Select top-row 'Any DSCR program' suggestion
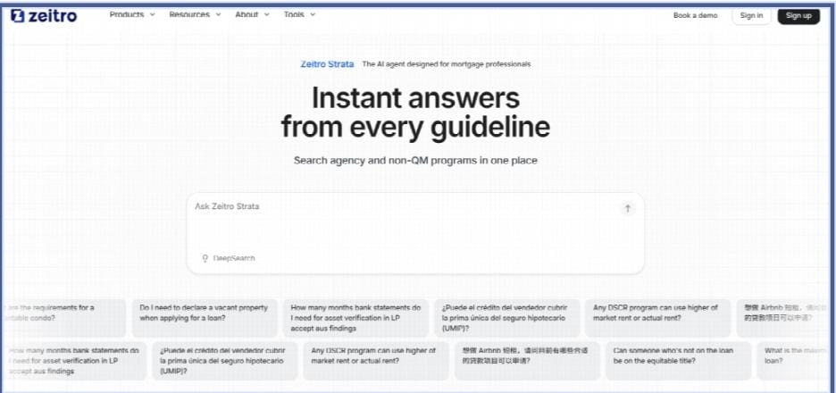 tap(658, 318)
